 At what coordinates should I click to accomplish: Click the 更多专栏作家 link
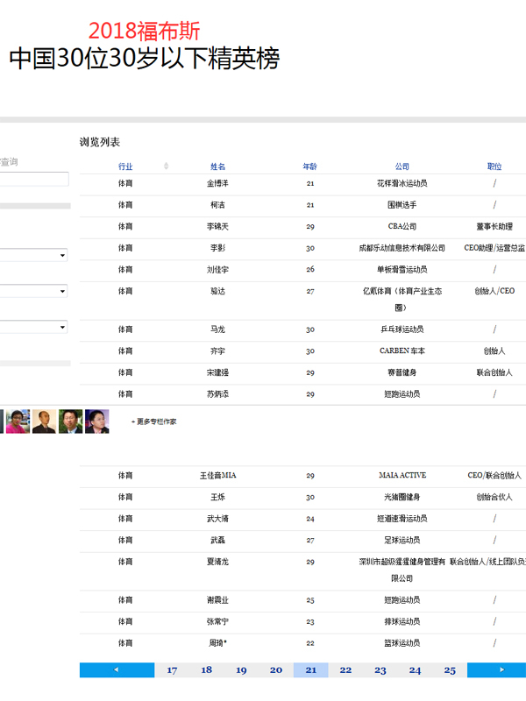pos(154,421)
